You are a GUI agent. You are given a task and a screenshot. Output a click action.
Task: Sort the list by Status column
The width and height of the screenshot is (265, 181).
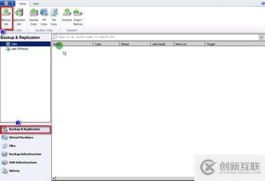135,44
